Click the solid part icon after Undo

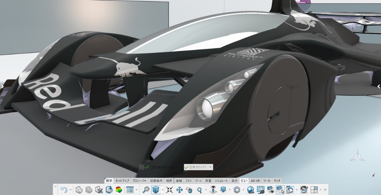click(79, 190)
